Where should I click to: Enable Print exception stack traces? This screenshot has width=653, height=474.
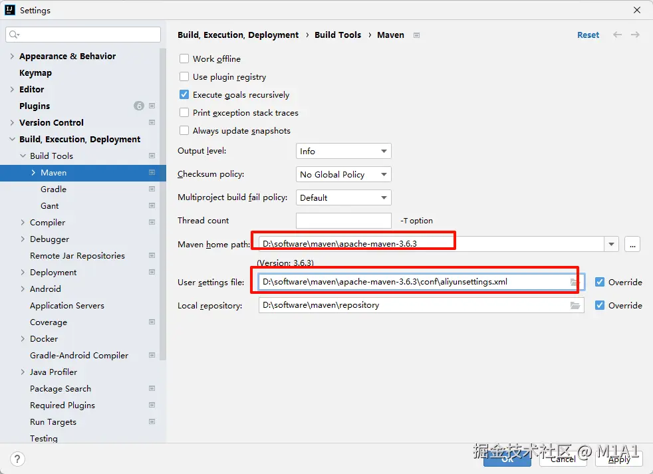point(184,112)
